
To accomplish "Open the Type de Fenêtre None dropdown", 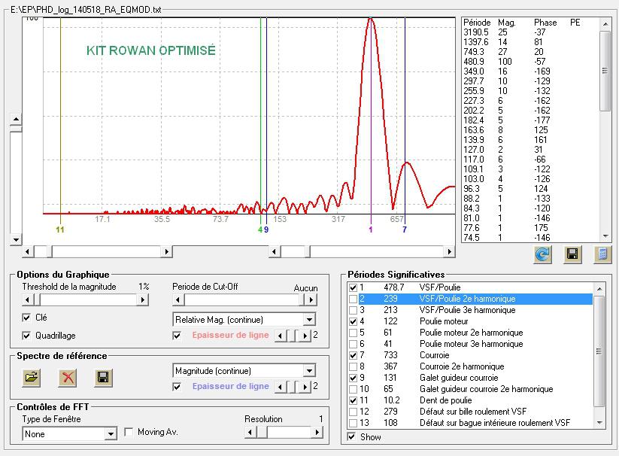I will coord(111,434).
